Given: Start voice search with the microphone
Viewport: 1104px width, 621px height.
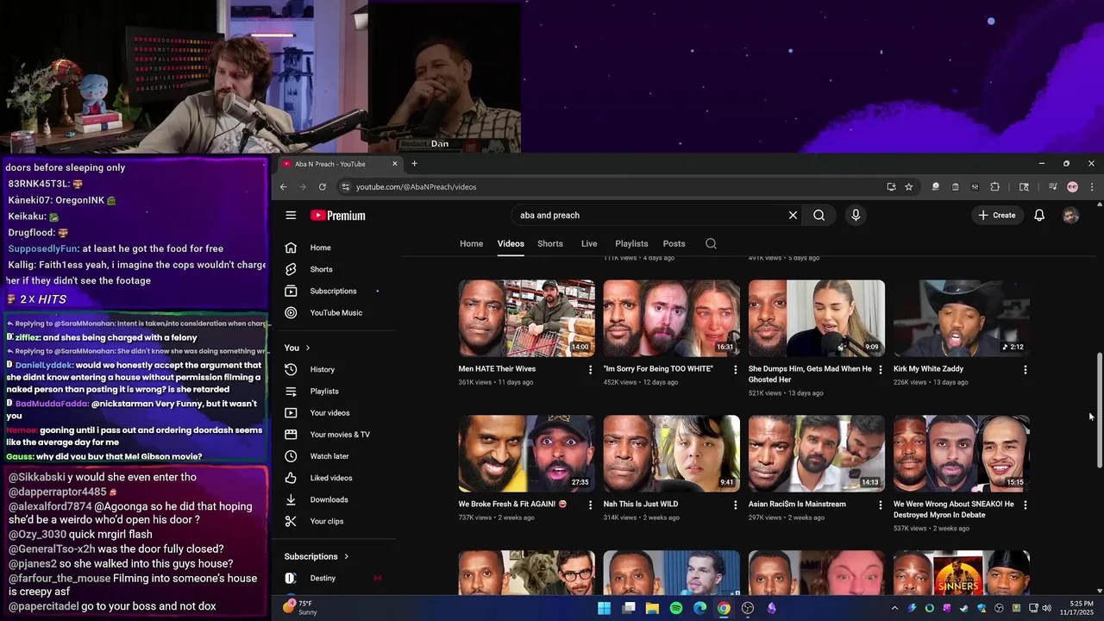Looking at the screenshot, I should tap(856, 216).
